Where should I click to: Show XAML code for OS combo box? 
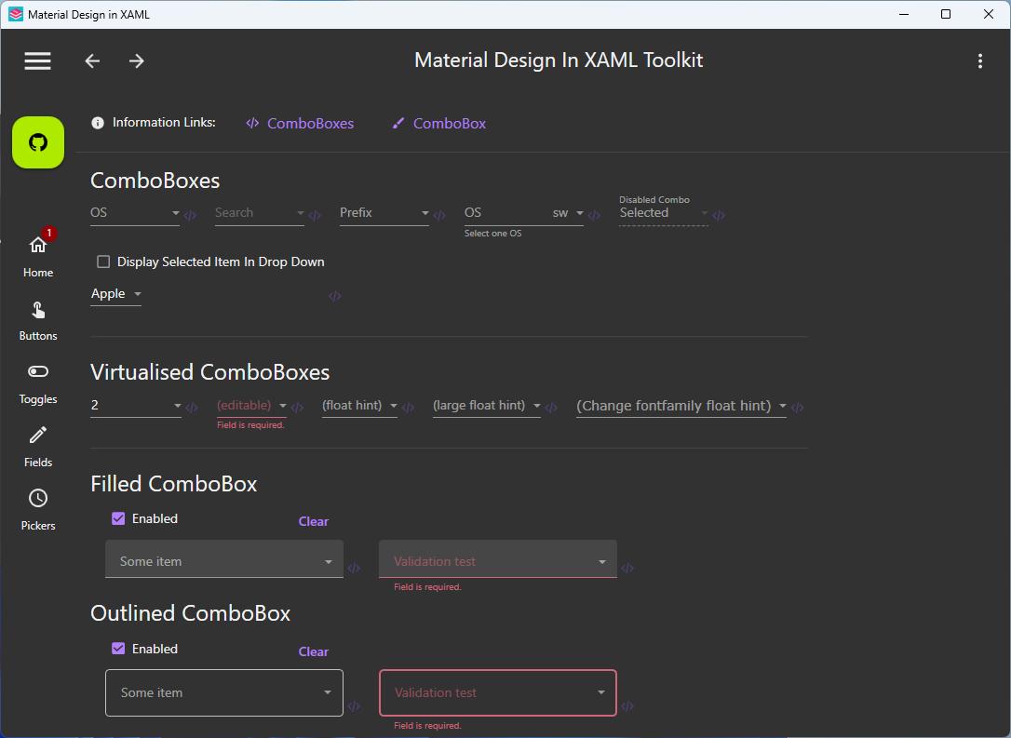(190, 215)
